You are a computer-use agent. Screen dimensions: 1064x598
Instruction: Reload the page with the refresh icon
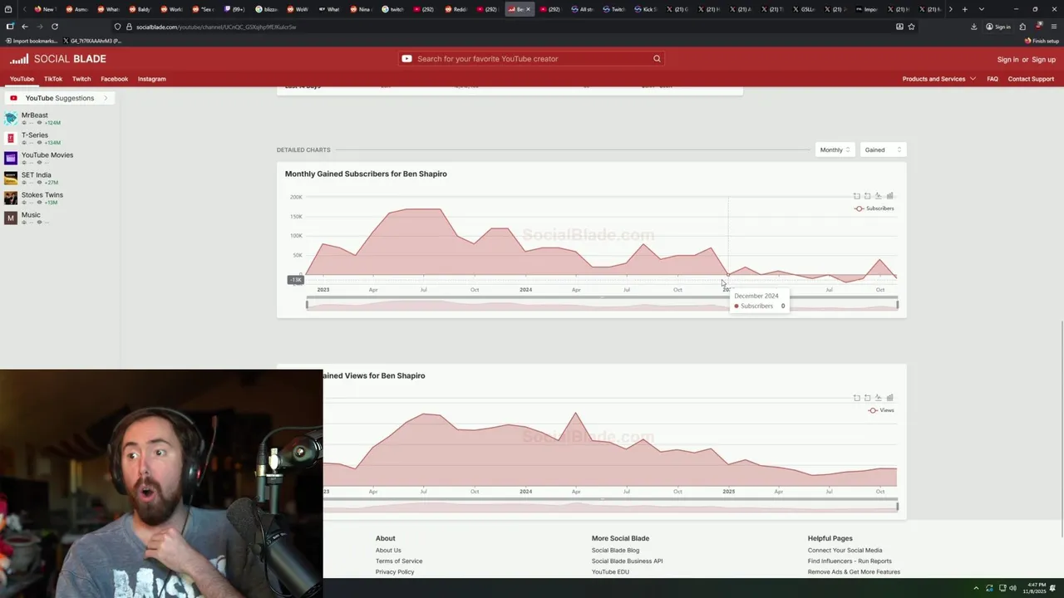coord(55,27)
